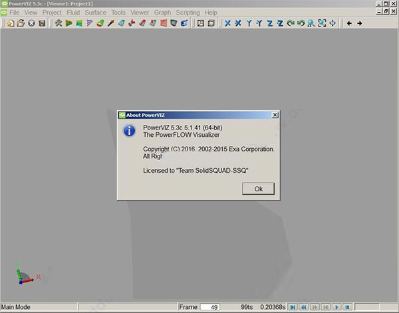Screen dimensions: 399x313
Task: Click the fit-to-view zoom icon
Action: [322, 23]
